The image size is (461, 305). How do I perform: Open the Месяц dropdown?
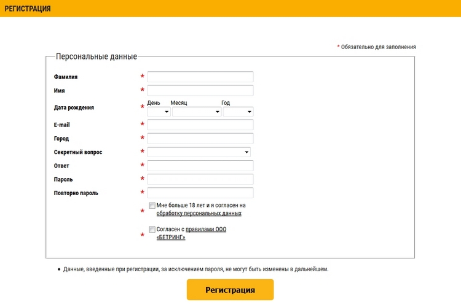[197, 112]
